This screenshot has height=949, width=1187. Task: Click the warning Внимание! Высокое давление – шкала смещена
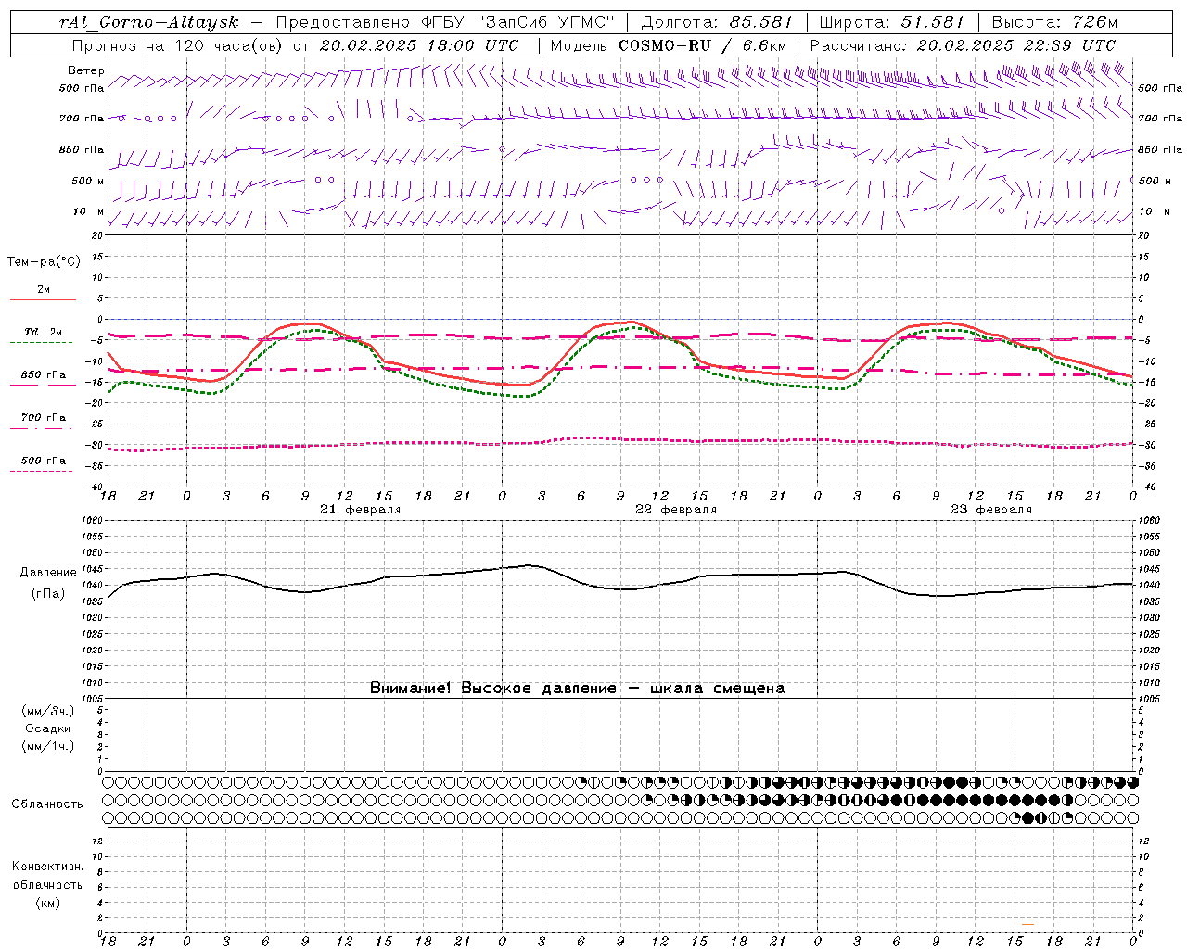coord(578,688)
